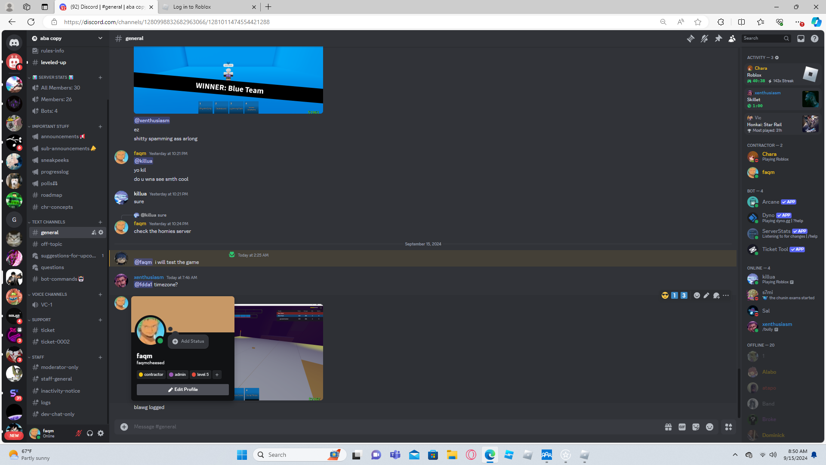
Task: Click the @fdda1 mention link
Action: pos(143,285)
